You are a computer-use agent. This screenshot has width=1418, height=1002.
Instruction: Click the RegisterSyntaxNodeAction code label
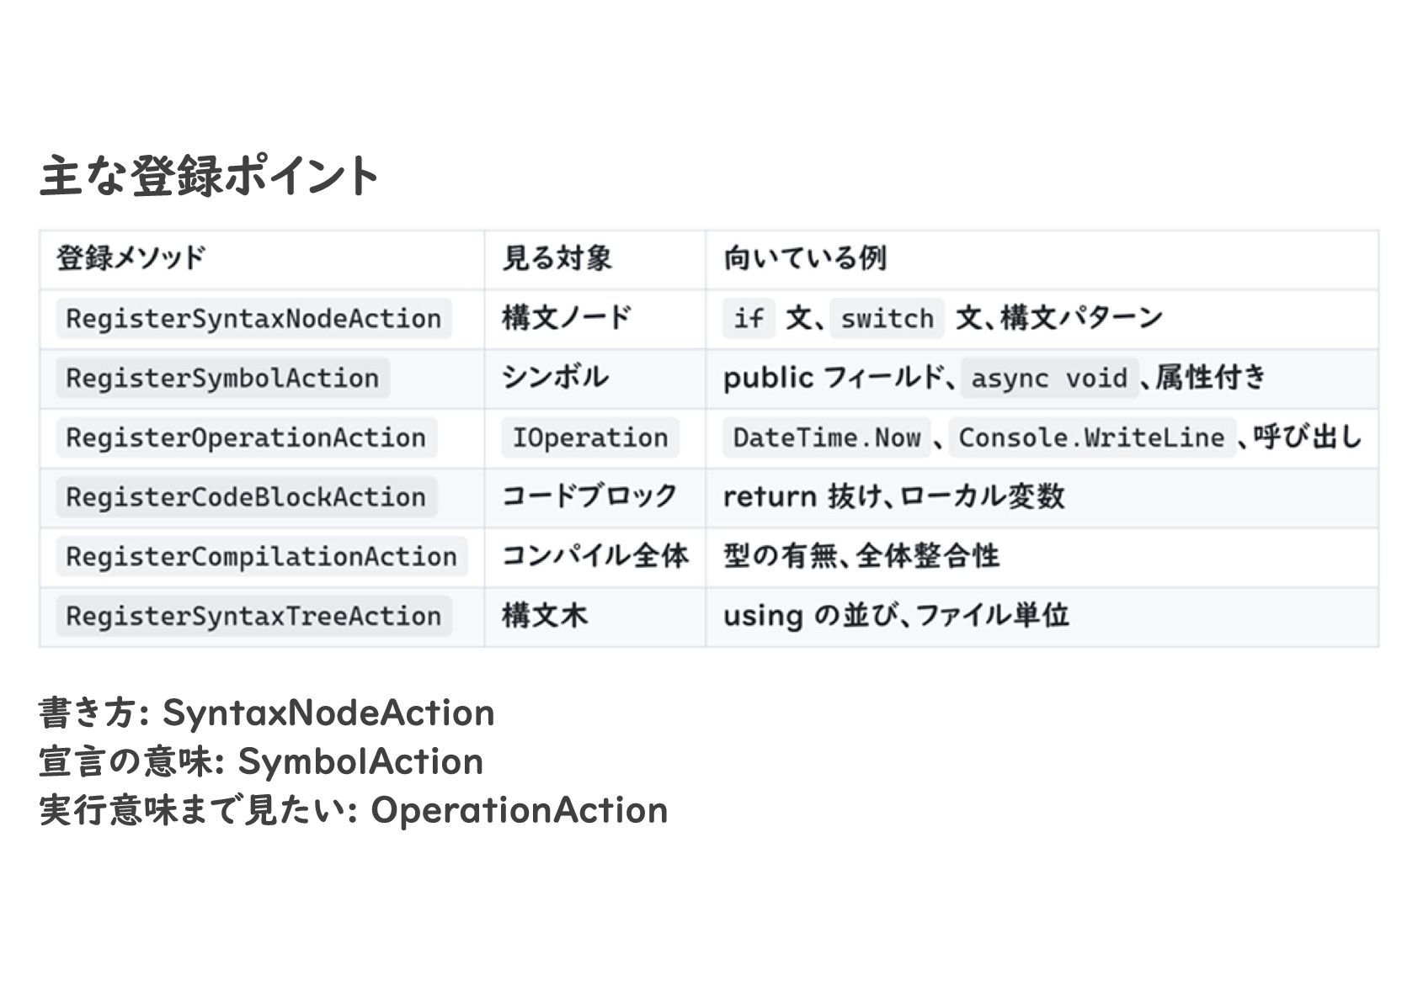[x=253, y=319]
